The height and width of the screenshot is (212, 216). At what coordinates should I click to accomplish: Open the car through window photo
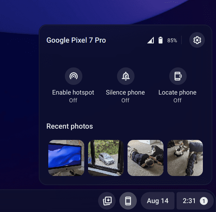[x=106, y=158]
